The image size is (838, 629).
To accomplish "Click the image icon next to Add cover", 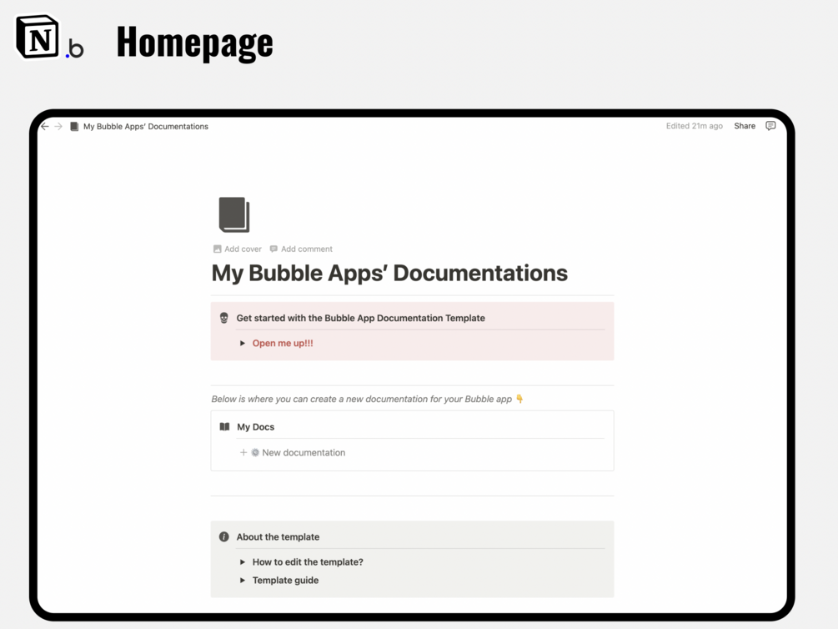I will tap(217, 249).
